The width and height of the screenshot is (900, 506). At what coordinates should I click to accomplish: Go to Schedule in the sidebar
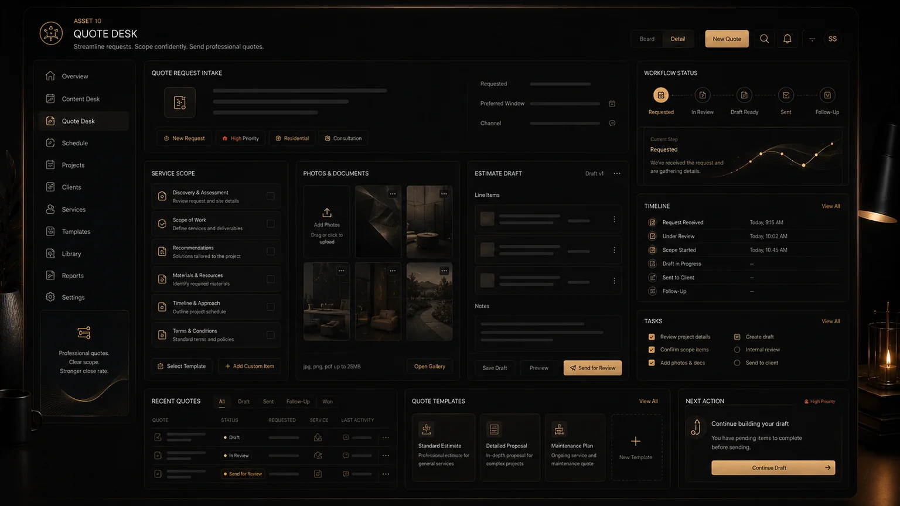point(84,143)
